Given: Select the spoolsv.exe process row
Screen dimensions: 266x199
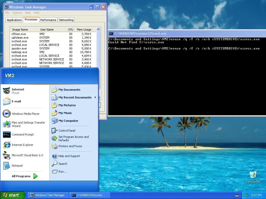Looking at the screenshot, I should [53, 48].
